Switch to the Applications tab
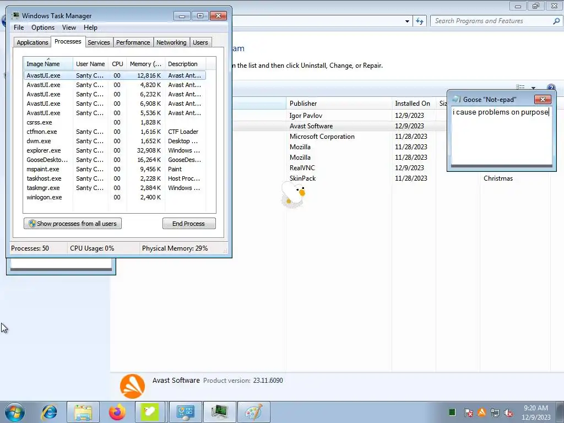The image size is (564, 423). (x=32, y=42)
